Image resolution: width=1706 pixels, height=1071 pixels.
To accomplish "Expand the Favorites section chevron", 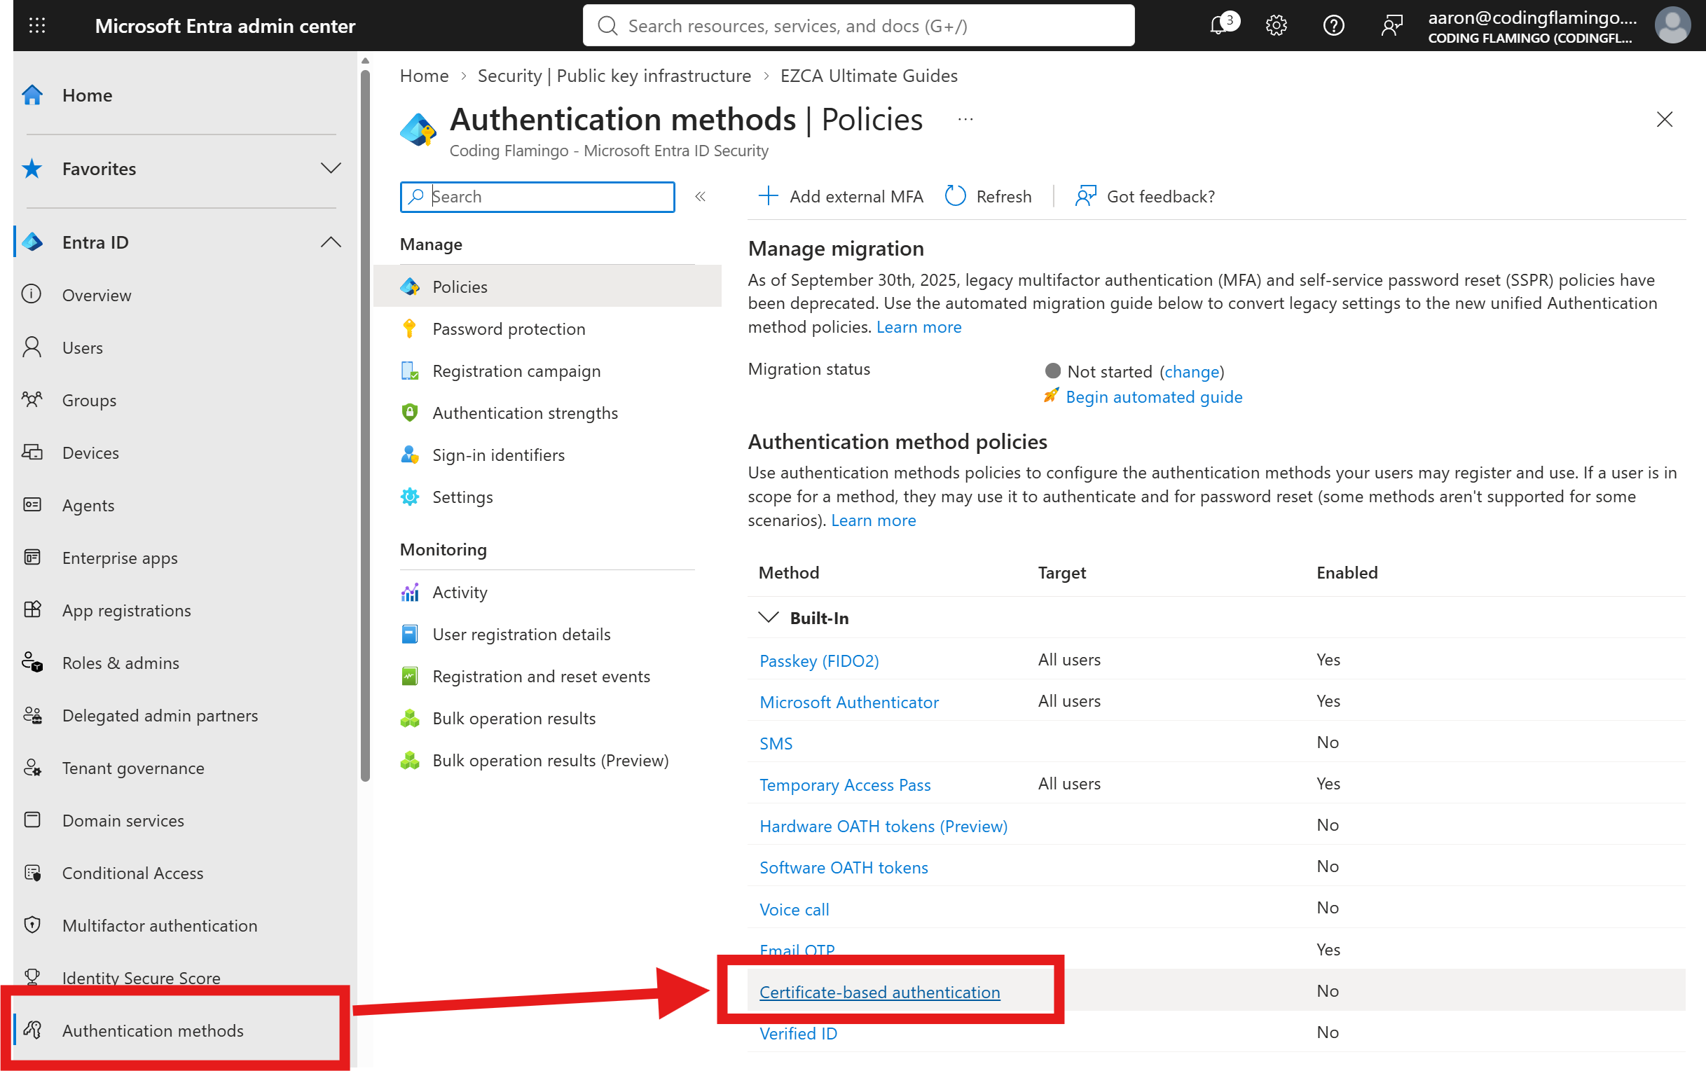I will (331, 169).
